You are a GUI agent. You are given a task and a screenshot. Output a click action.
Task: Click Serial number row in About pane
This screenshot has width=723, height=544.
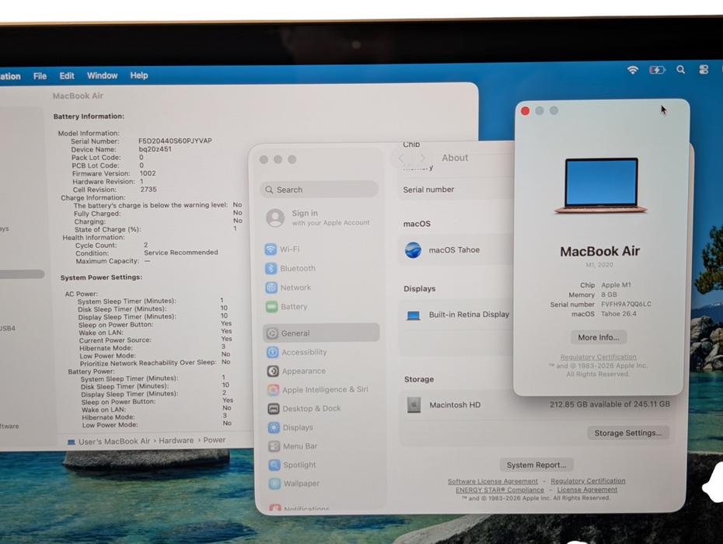tap(456, 190)
